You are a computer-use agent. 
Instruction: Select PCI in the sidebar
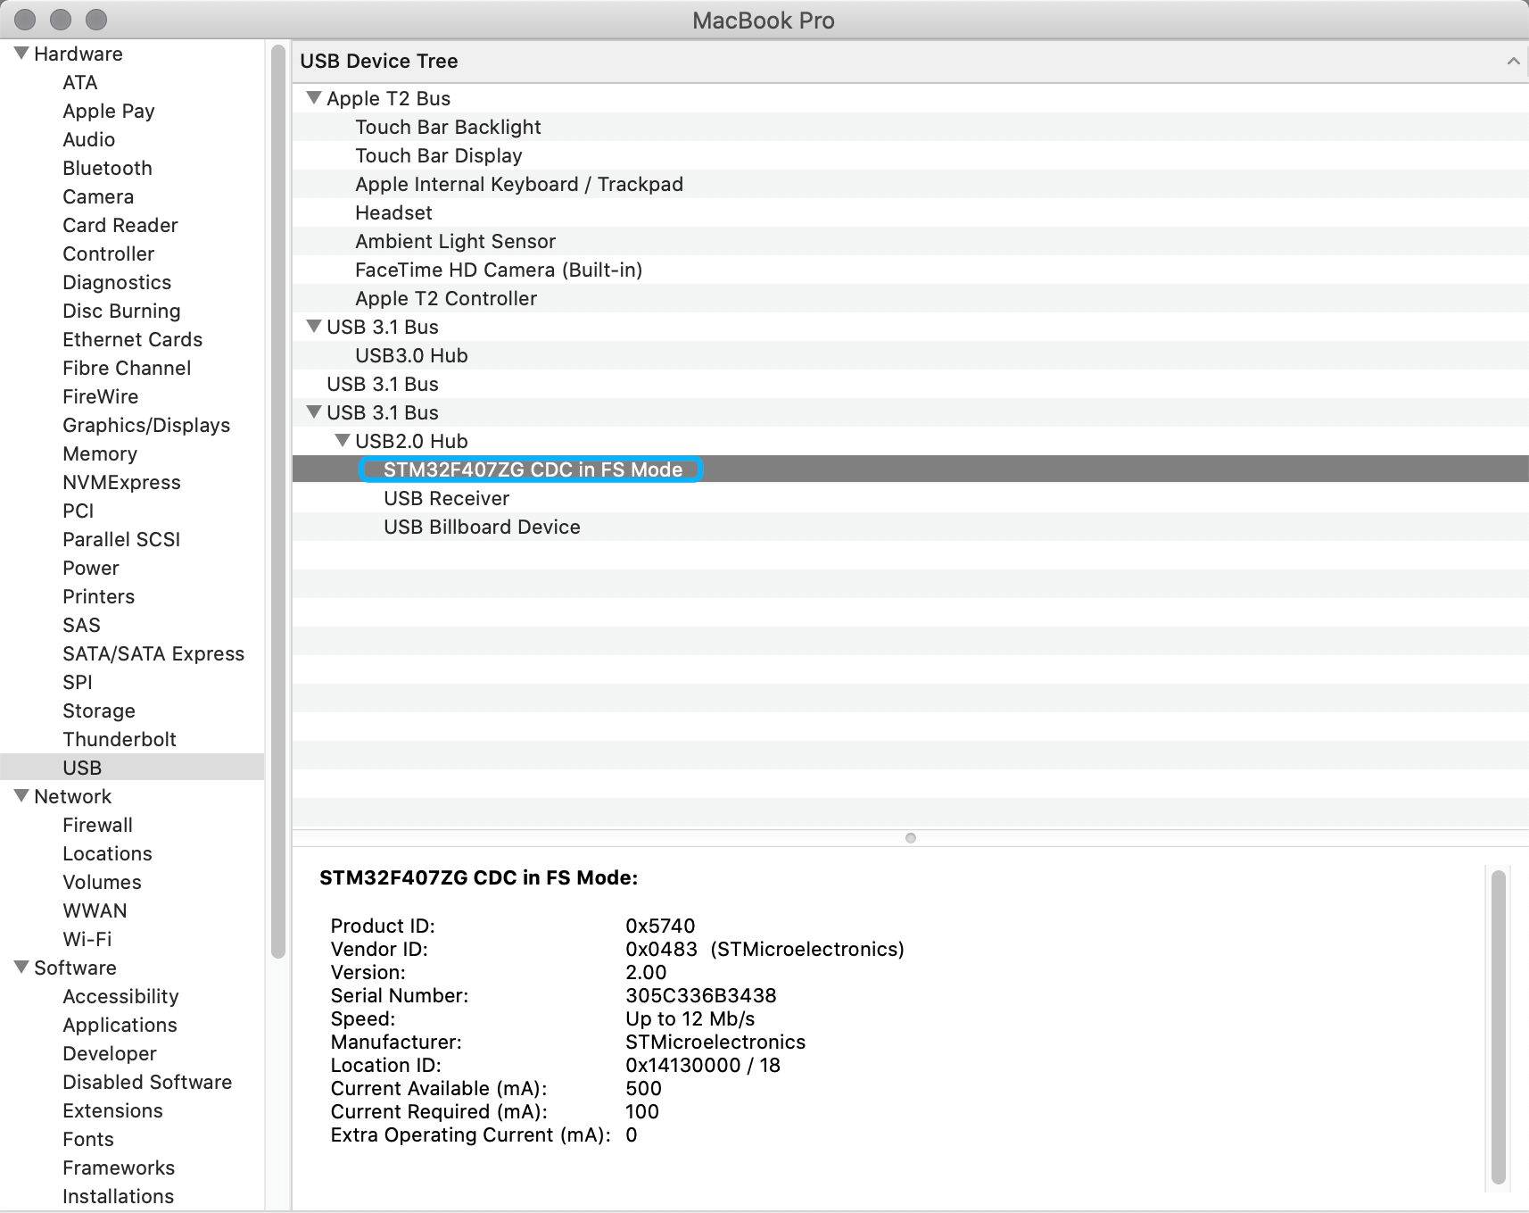pos(78,511)
